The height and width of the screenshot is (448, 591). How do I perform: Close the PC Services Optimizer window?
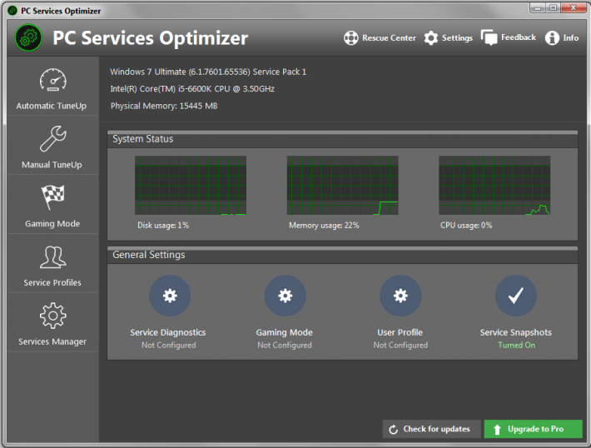(x=574, y=8)
